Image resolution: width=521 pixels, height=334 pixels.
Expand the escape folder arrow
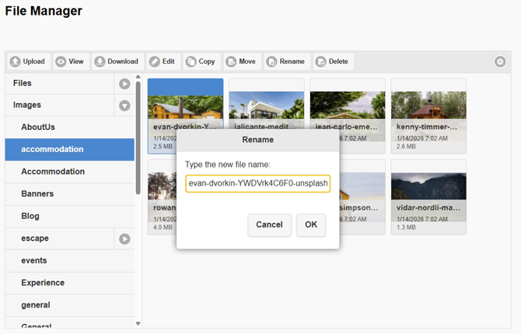click(x=124, y=238)
